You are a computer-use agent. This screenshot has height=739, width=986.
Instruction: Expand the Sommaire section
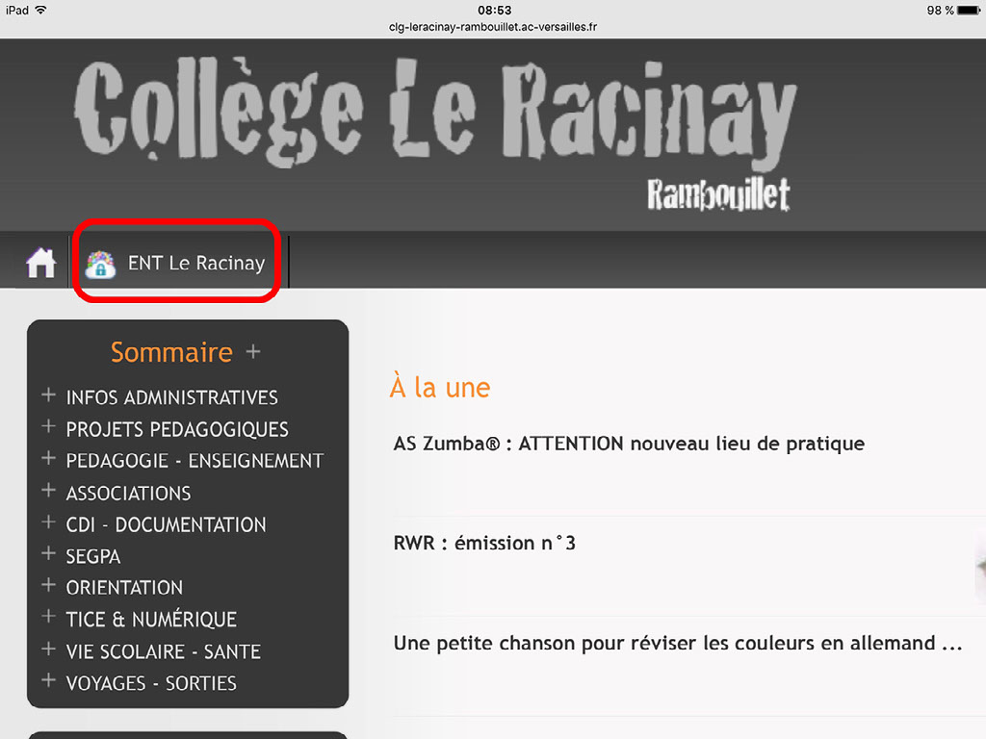pos(252,352)
